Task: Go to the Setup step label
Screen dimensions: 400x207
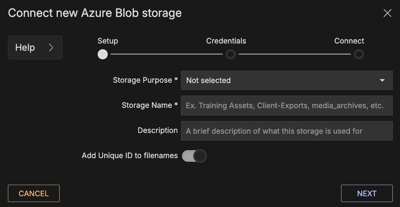Action: pyautogui.click(x=108, y=41)
